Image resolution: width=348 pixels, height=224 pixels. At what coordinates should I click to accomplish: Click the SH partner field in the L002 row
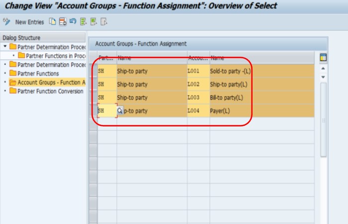point(107,84)
